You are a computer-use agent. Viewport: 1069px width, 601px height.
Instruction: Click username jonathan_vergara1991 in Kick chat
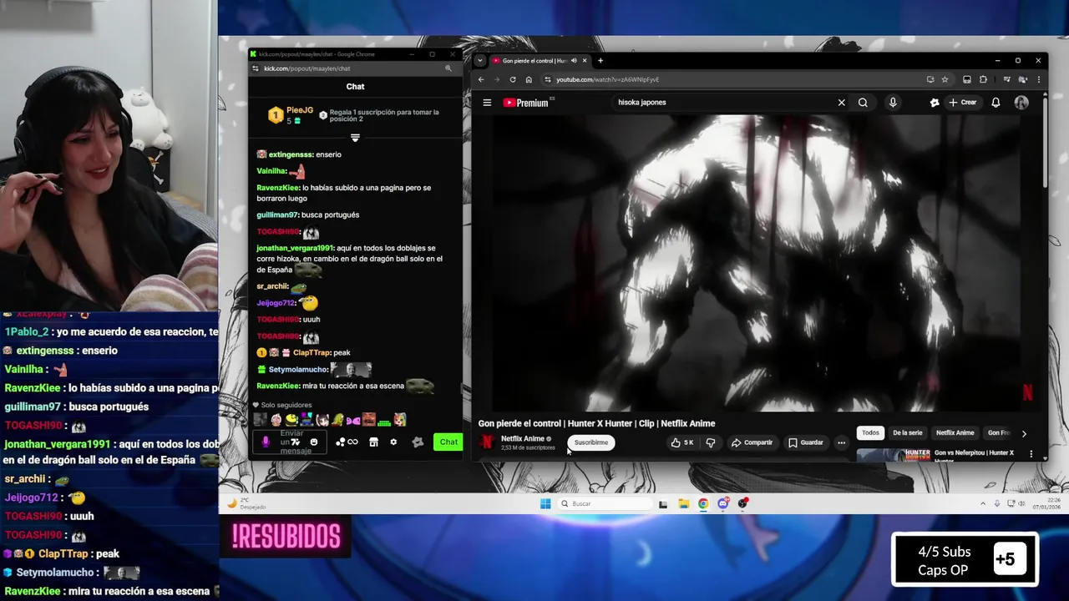click(295, 248)
